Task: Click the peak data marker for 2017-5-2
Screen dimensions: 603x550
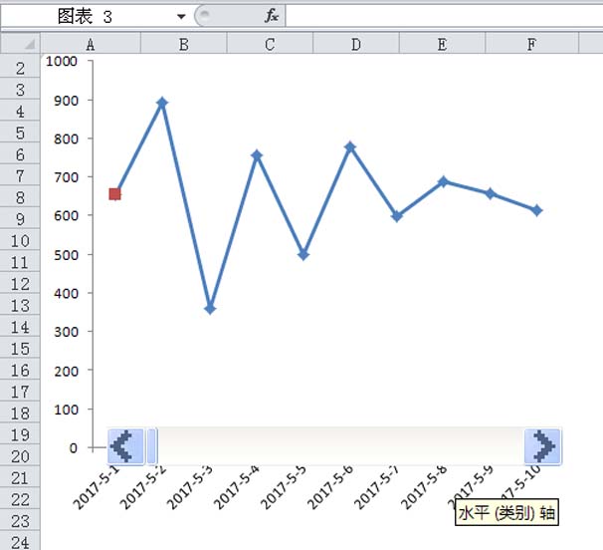Action: 162,103
